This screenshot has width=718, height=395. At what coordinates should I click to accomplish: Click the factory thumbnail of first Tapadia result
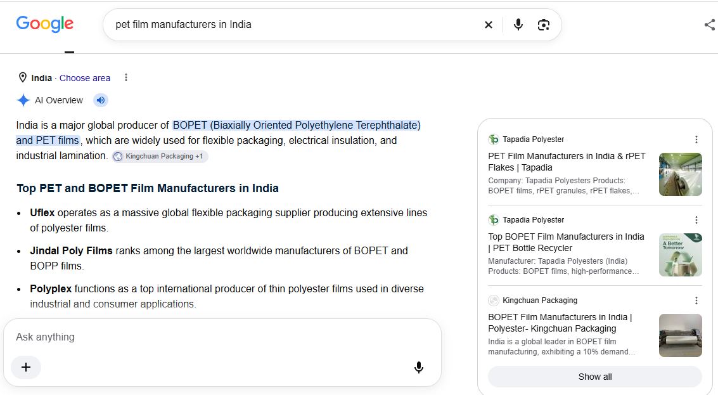681,174
